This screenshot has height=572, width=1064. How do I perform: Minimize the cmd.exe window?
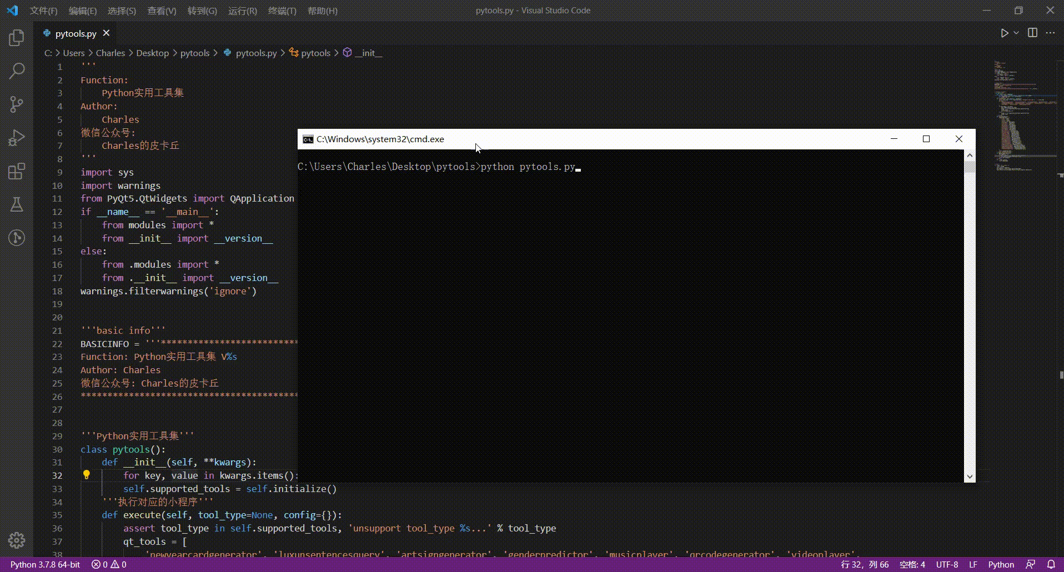[894, 139]
